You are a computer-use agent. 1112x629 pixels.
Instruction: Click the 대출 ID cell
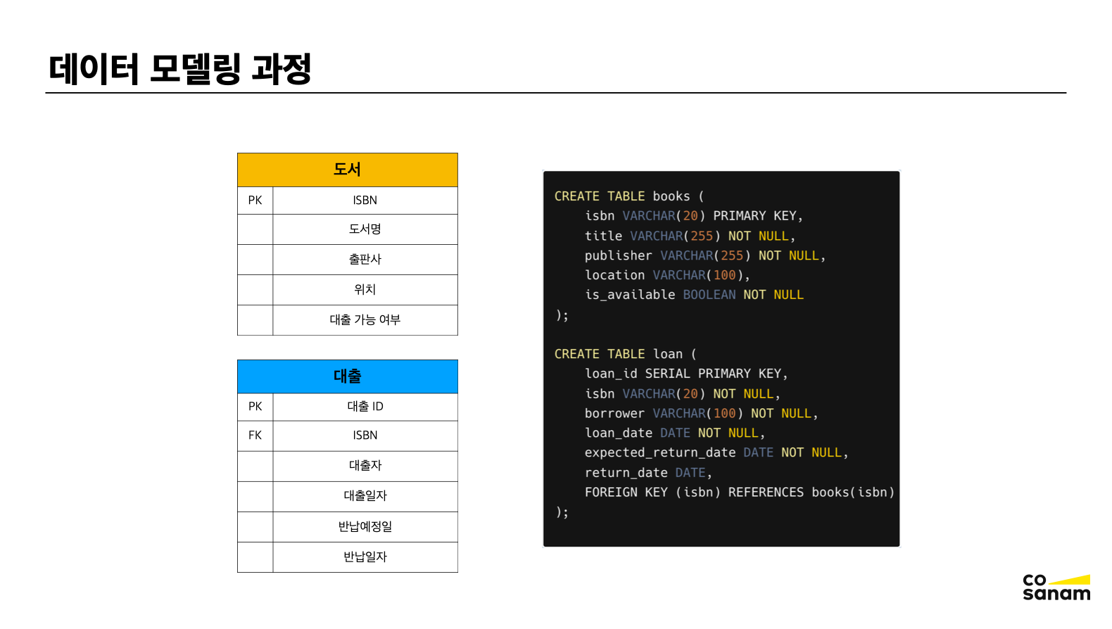point(365,407)
